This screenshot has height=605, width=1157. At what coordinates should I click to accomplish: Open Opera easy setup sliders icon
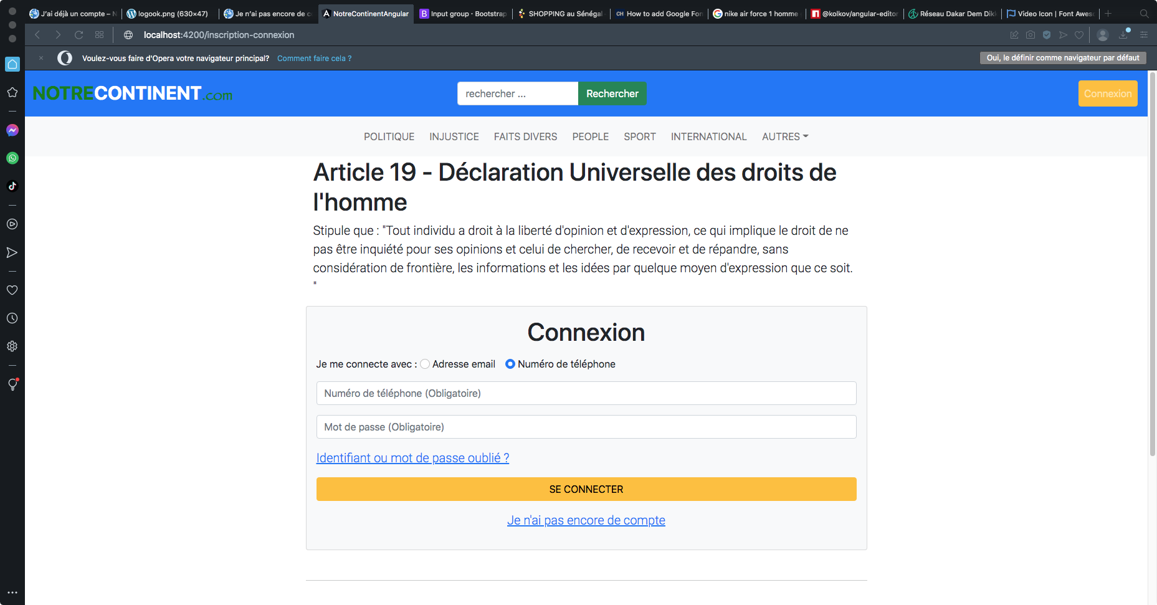click(1144, 35)
